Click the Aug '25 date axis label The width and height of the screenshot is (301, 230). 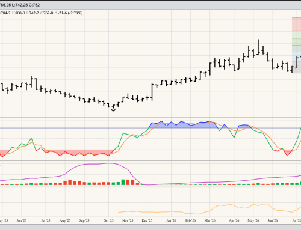65,220
